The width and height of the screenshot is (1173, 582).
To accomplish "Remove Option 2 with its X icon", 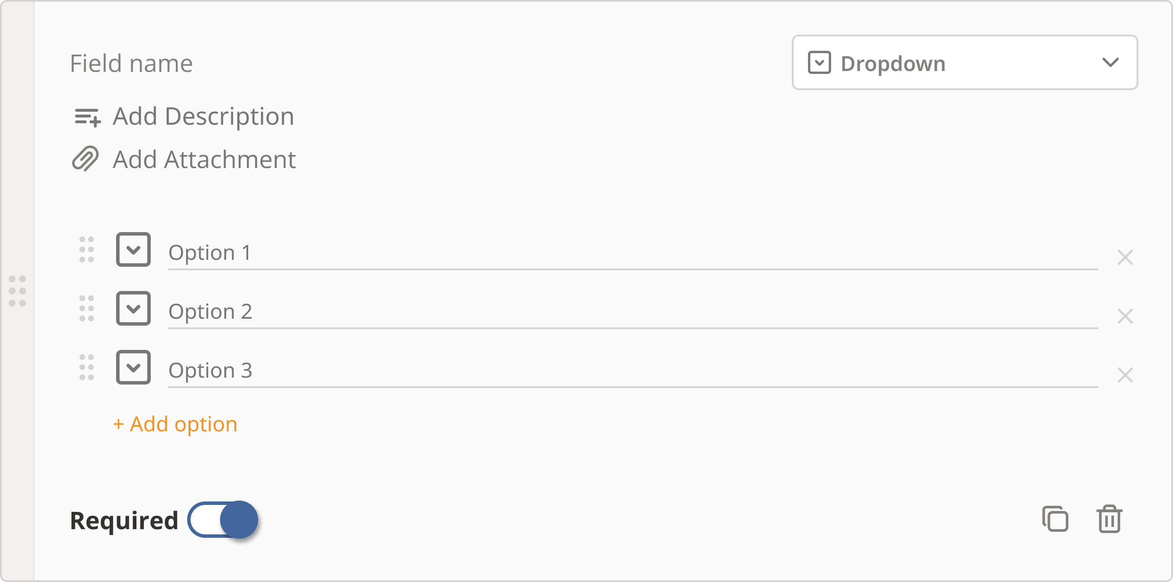I will pyautogui.click(x=1125, y=316).
